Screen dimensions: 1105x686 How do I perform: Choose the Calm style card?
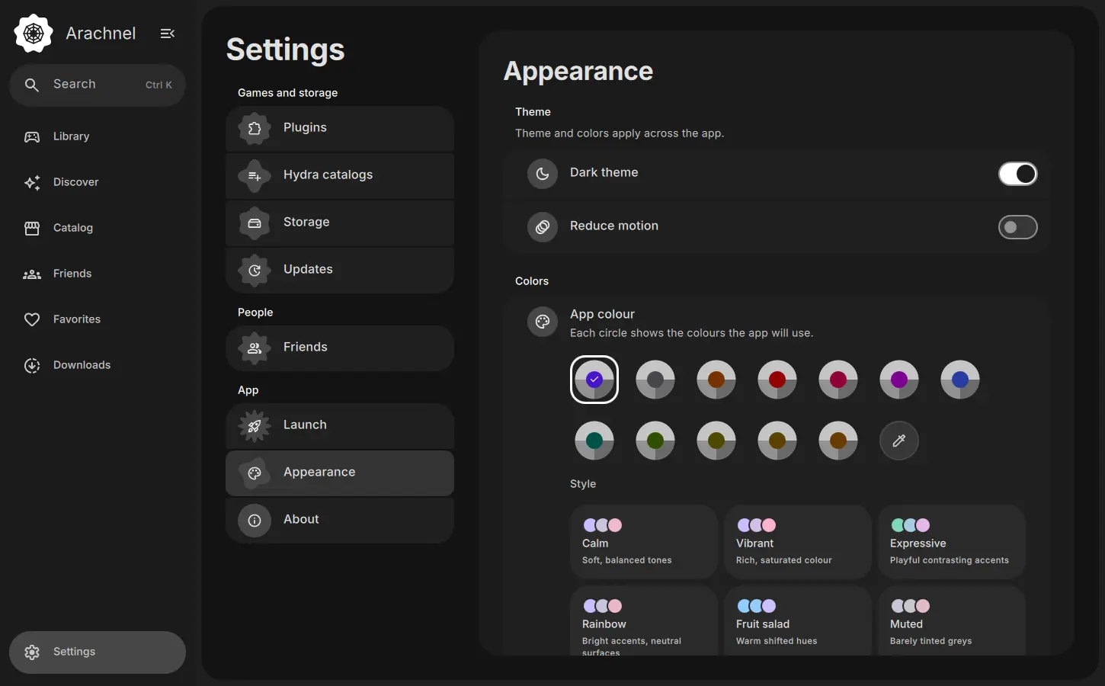(x=644, y=542)
